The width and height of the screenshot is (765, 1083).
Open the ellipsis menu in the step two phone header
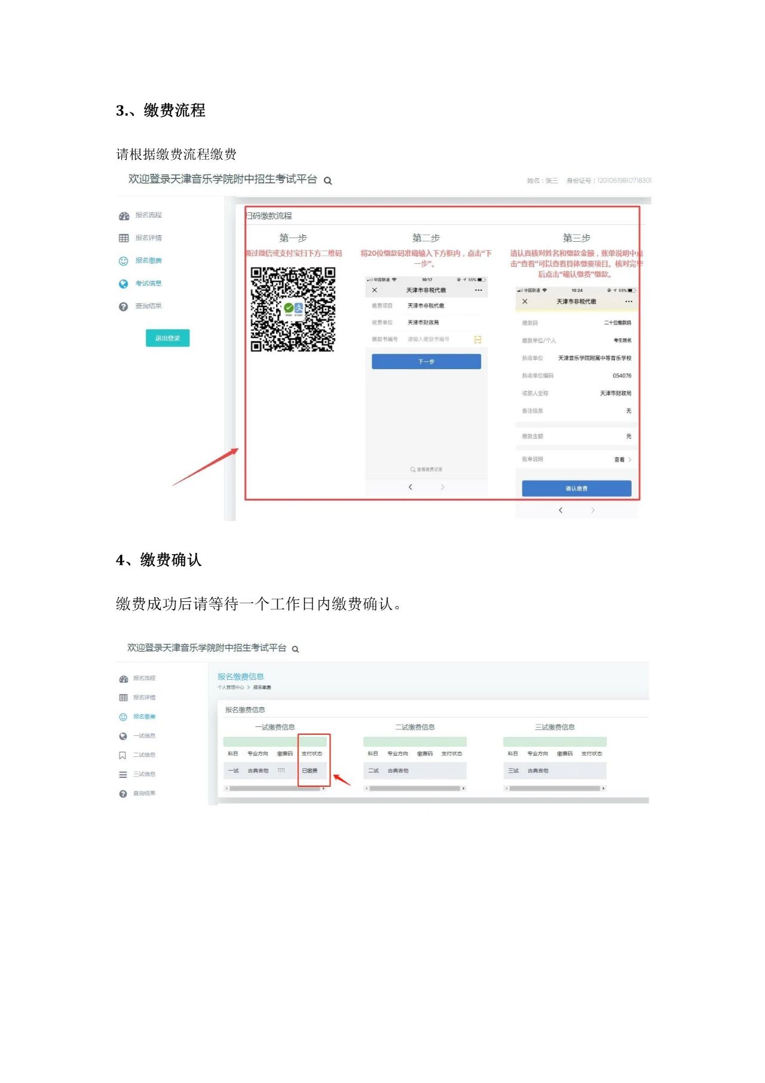478,290
